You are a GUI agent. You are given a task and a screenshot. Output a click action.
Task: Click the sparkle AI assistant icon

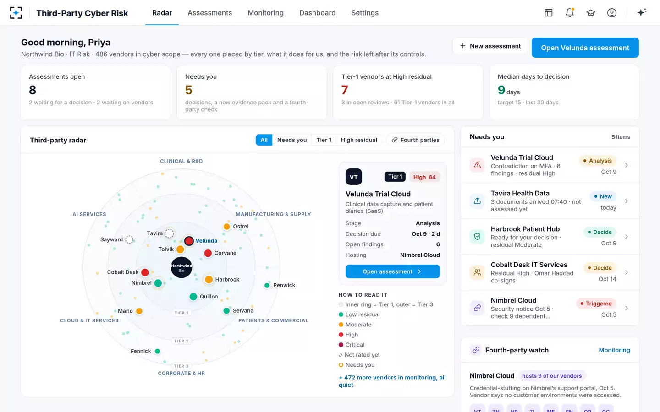click(x=642, y=12)
